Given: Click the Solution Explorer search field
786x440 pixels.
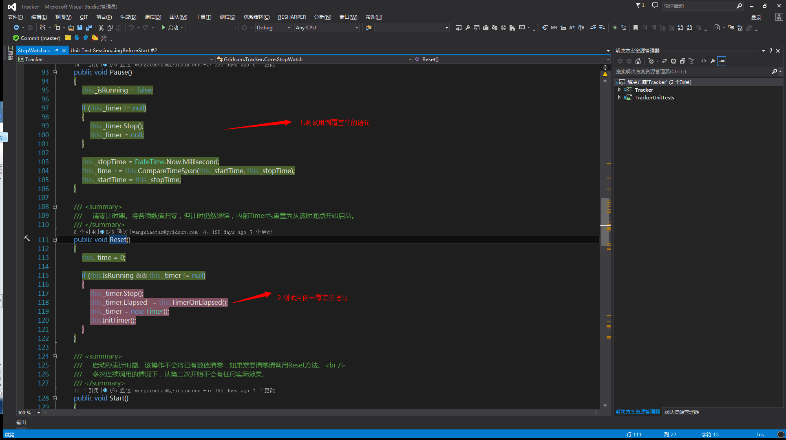Looking at the screenshot, I should [693, 71].
